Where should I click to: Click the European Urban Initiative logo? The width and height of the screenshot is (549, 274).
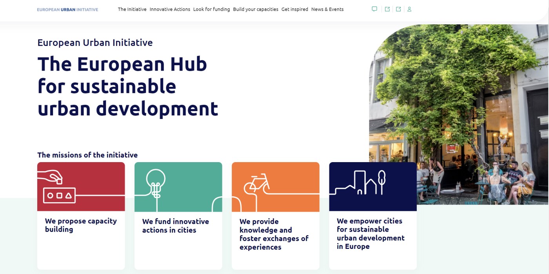(67, 9)
